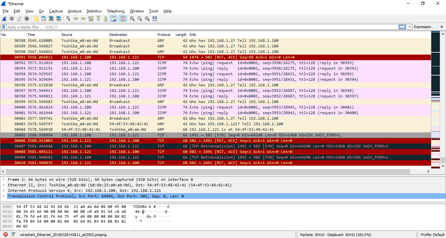The image size is (446, 238).
Task: Add a display filter button
Action: 442,27
